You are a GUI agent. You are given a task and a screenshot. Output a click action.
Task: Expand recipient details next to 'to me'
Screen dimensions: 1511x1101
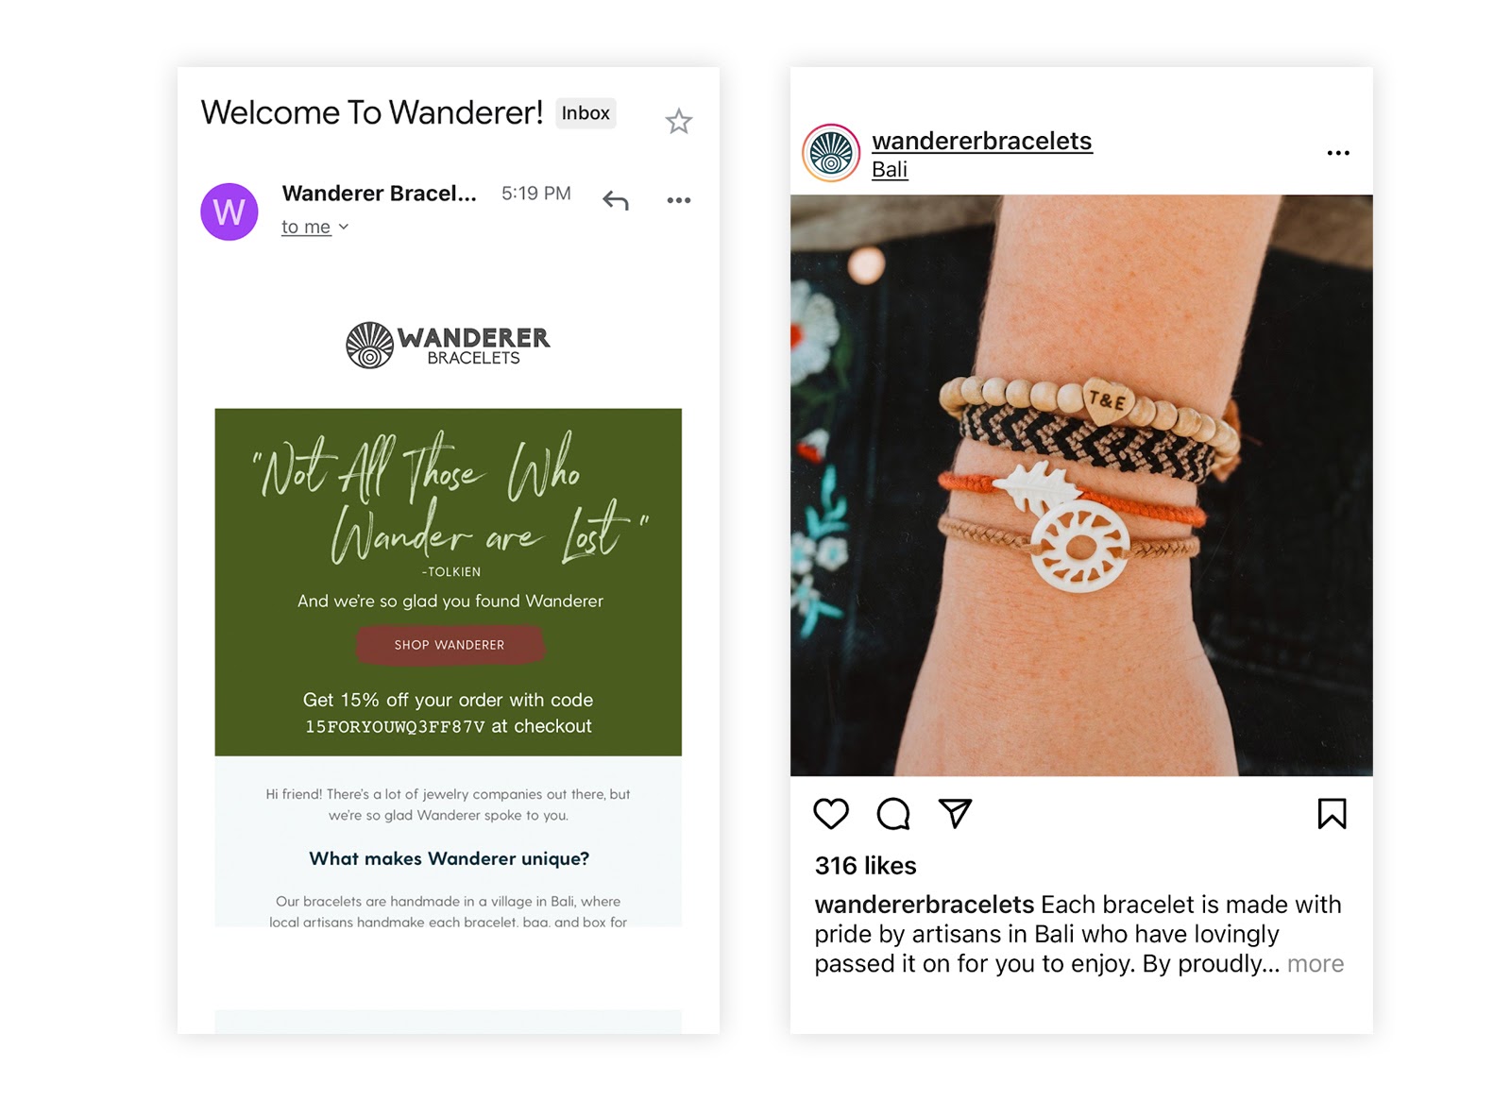pos(344,227)
